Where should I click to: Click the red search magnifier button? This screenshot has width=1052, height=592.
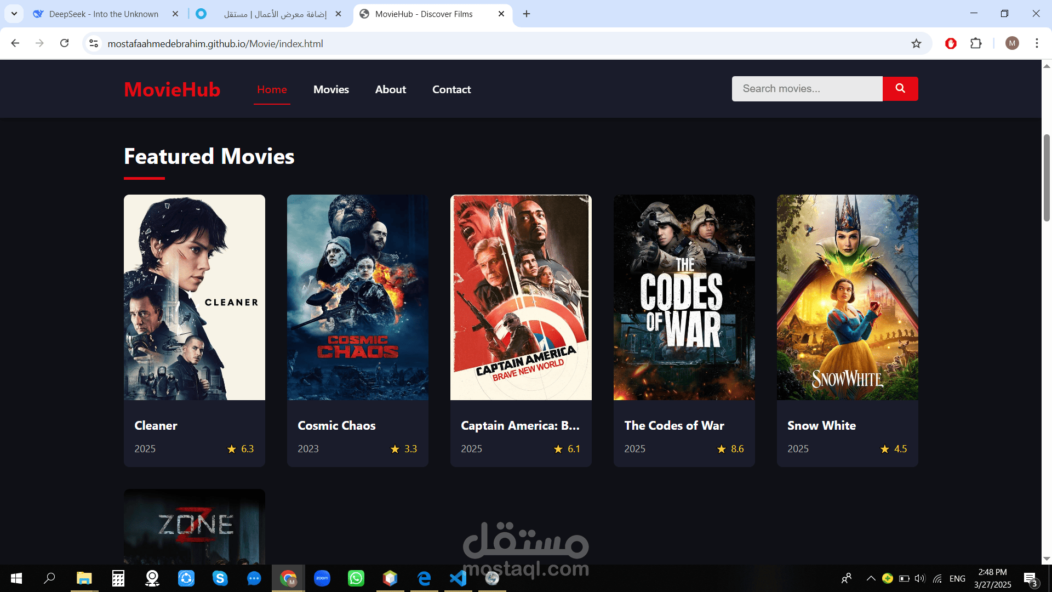coord(900,89)
